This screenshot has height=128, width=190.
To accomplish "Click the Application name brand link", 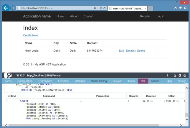I will 37,16.
